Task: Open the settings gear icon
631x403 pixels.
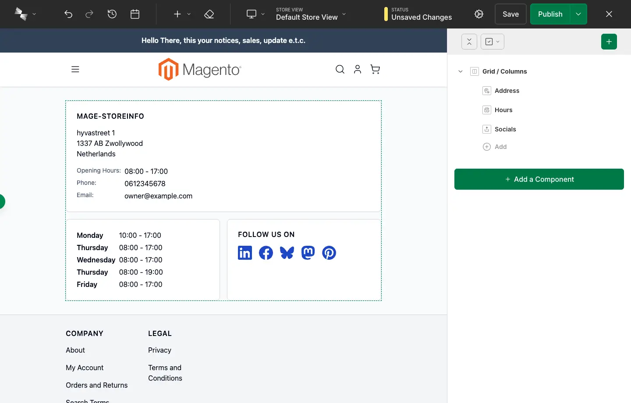Action: [x=479, y=14]
